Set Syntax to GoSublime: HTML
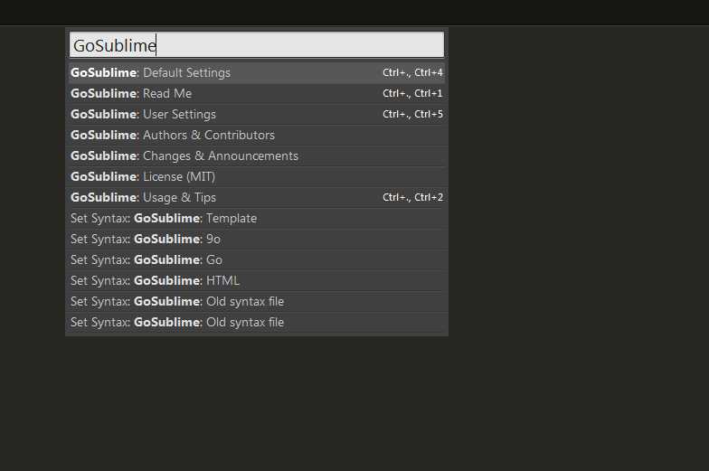This screenshot has width=709, height=471. 257,280
